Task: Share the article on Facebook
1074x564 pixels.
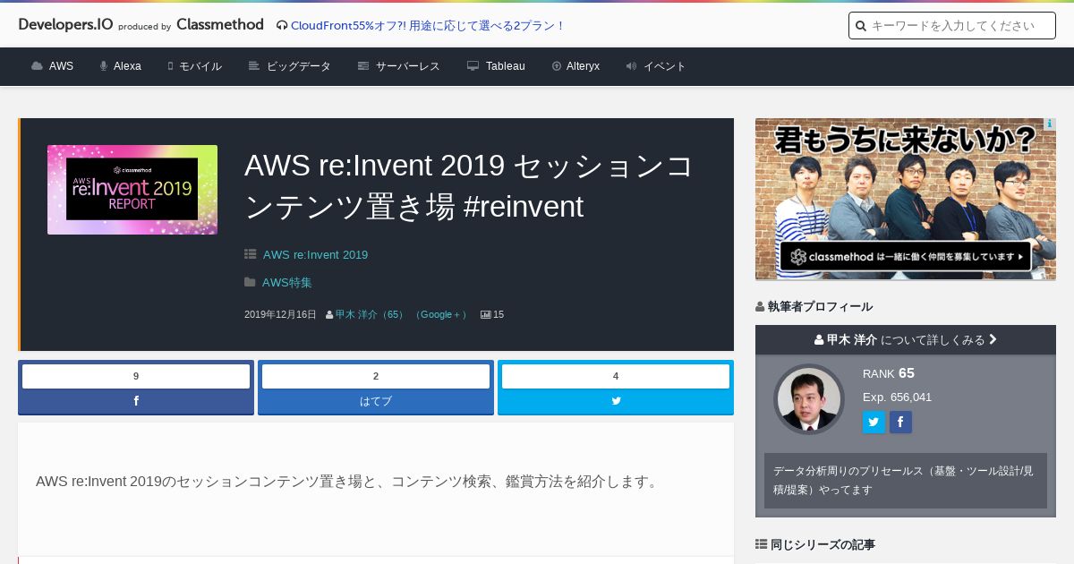Action: (136, 401)
